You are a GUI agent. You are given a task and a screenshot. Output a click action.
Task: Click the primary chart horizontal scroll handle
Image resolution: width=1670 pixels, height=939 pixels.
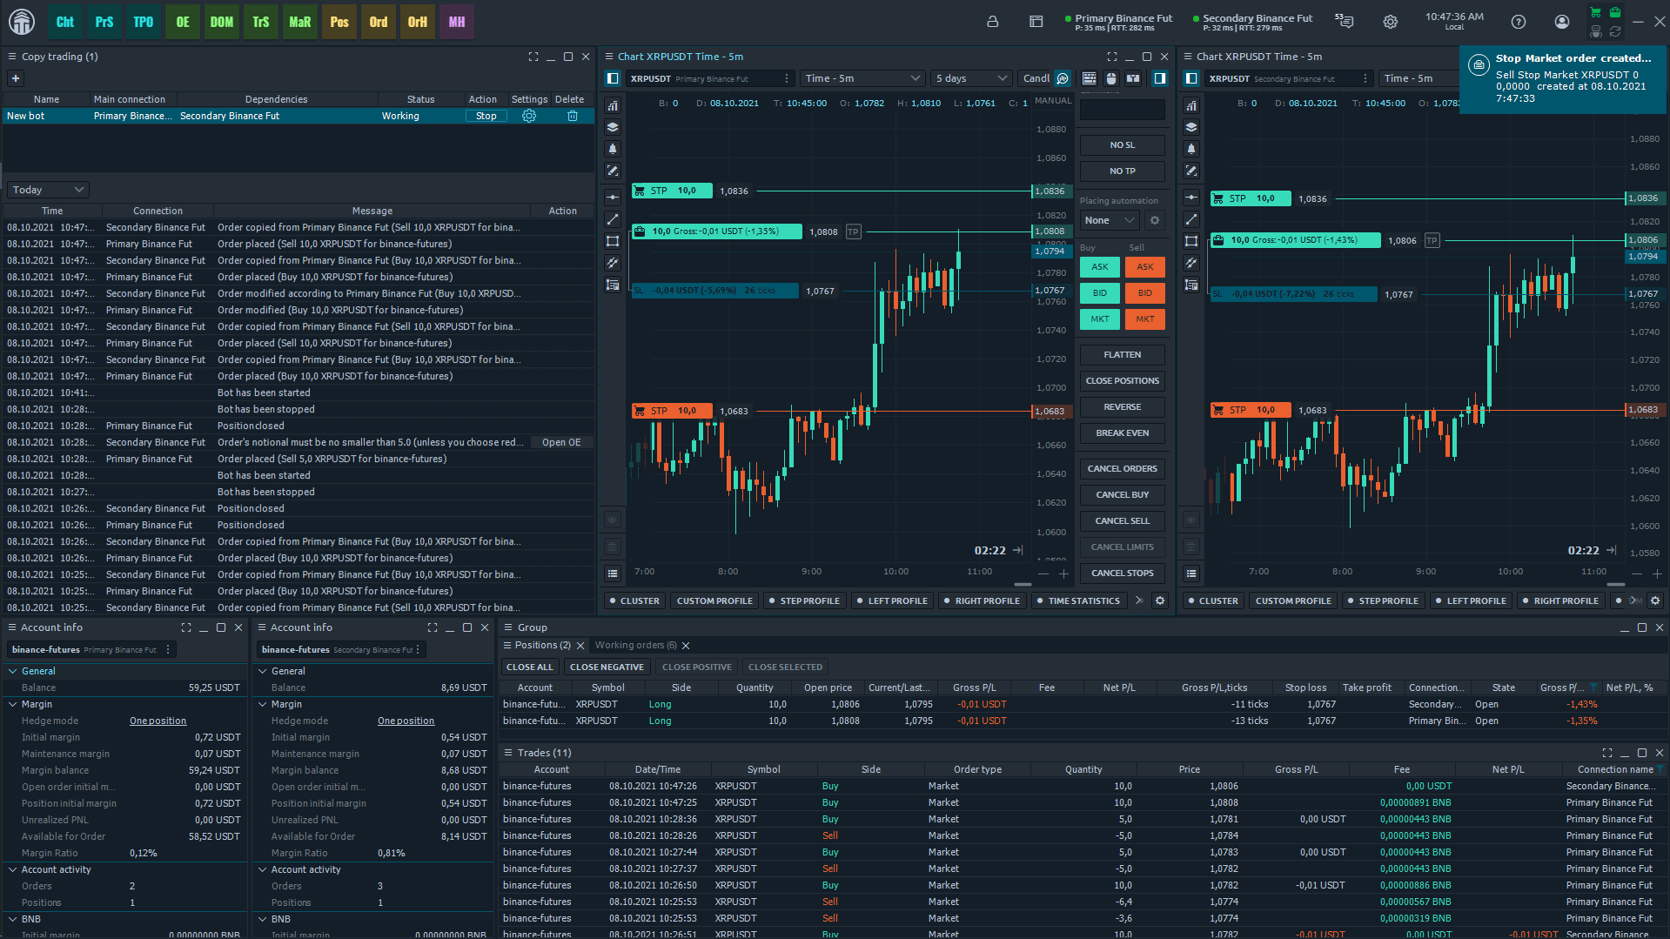tap(1023, 584)
